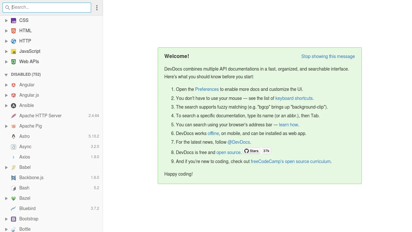Open the three-dot menu button
The height and width of the screenshot is (232, 412).
(x=97, y=8)
